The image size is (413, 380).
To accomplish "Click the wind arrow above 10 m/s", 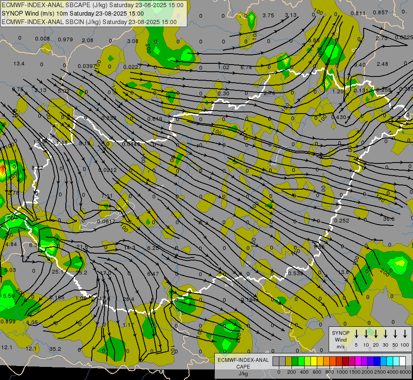I will click(x=366, y=334).
